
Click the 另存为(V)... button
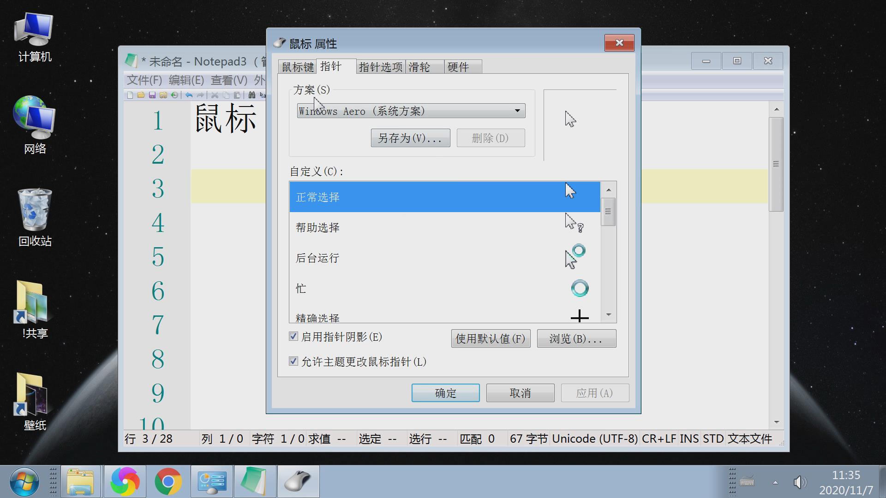[x=410, y=138]
